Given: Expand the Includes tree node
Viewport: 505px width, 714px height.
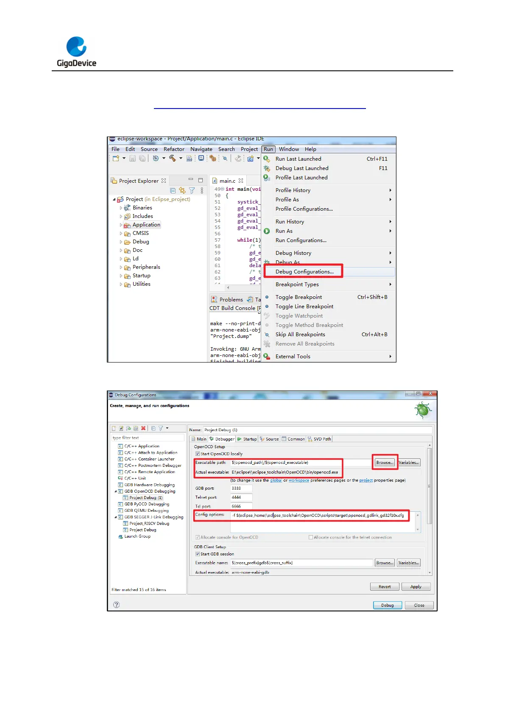Looking at the screenshot, I should pyautogui.click(x=121, y=216).
